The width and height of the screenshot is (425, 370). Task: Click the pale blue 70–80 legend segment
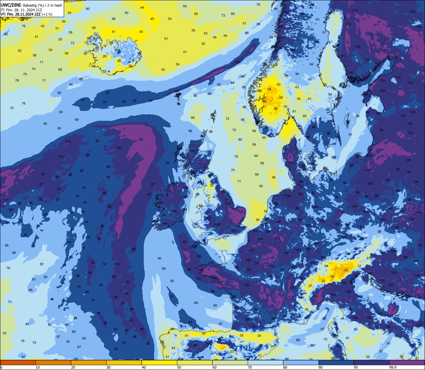click(x=265, y=363)
